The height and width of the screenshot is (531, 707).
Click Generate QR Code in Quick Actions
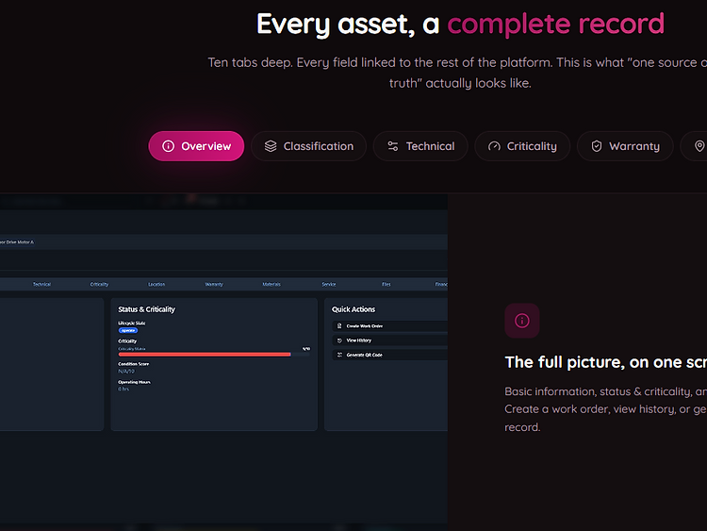pyautogui.click(x=390, y=355)
